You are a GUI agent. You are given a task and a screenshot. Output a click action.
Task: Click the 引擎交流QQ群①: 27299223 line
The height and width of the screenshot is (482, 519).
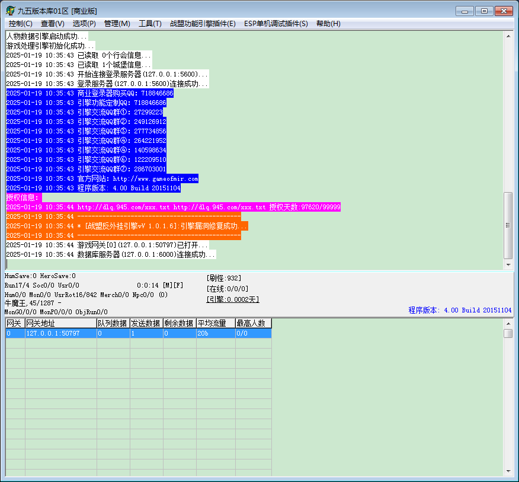point(85,112)
